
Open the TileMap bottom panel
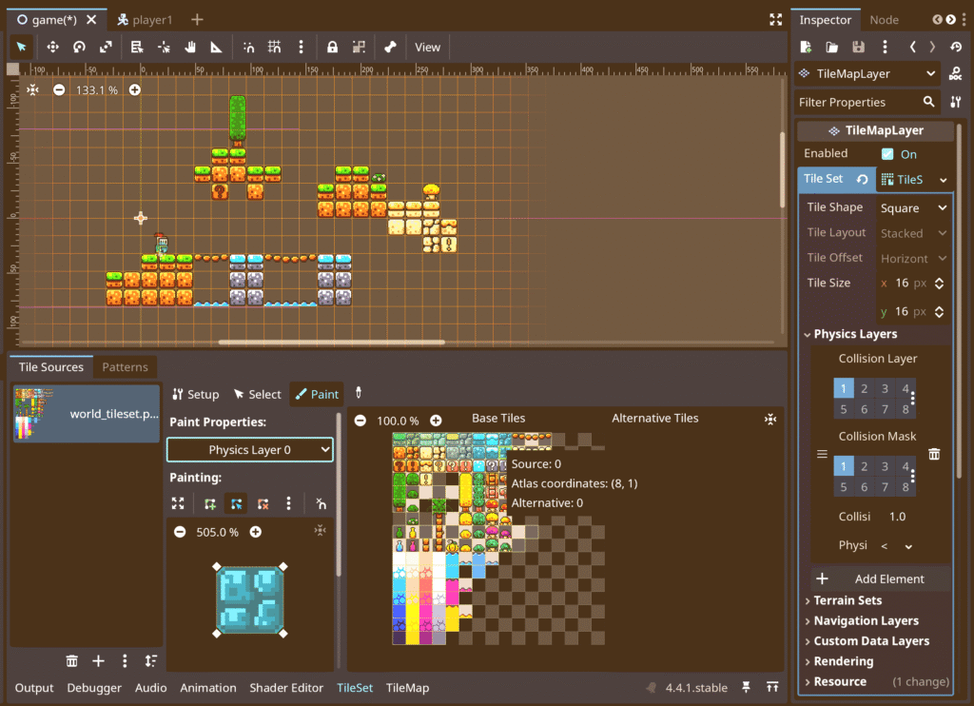pos(407,688)
